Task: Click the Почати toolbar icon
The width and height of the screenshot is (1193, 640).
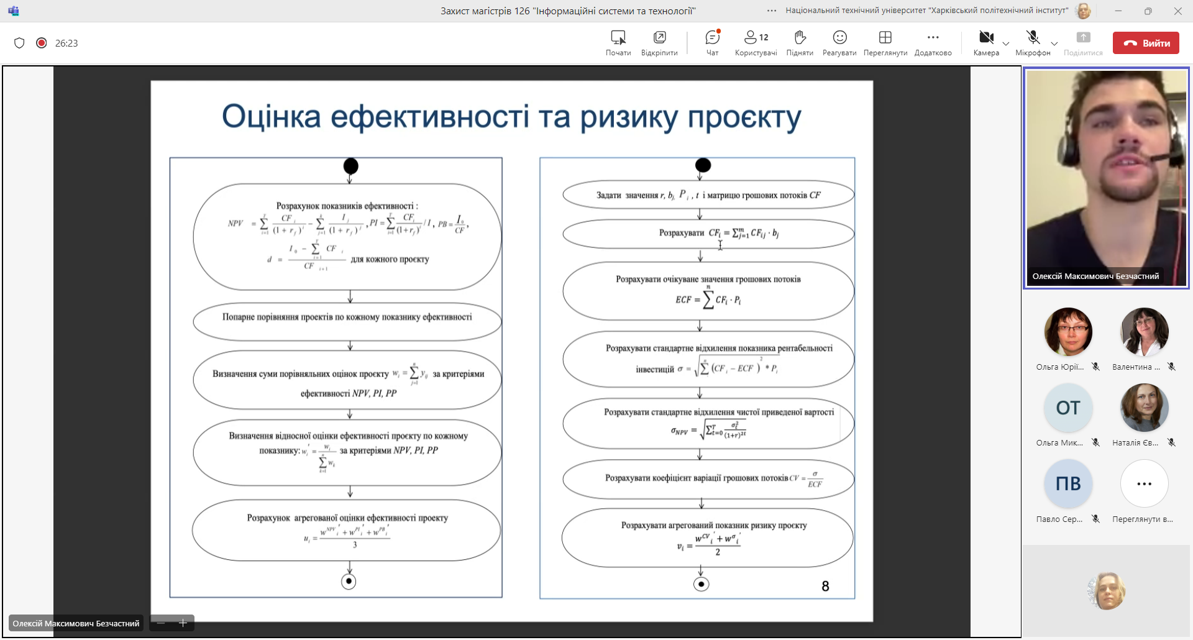Action: coord(618,43)
